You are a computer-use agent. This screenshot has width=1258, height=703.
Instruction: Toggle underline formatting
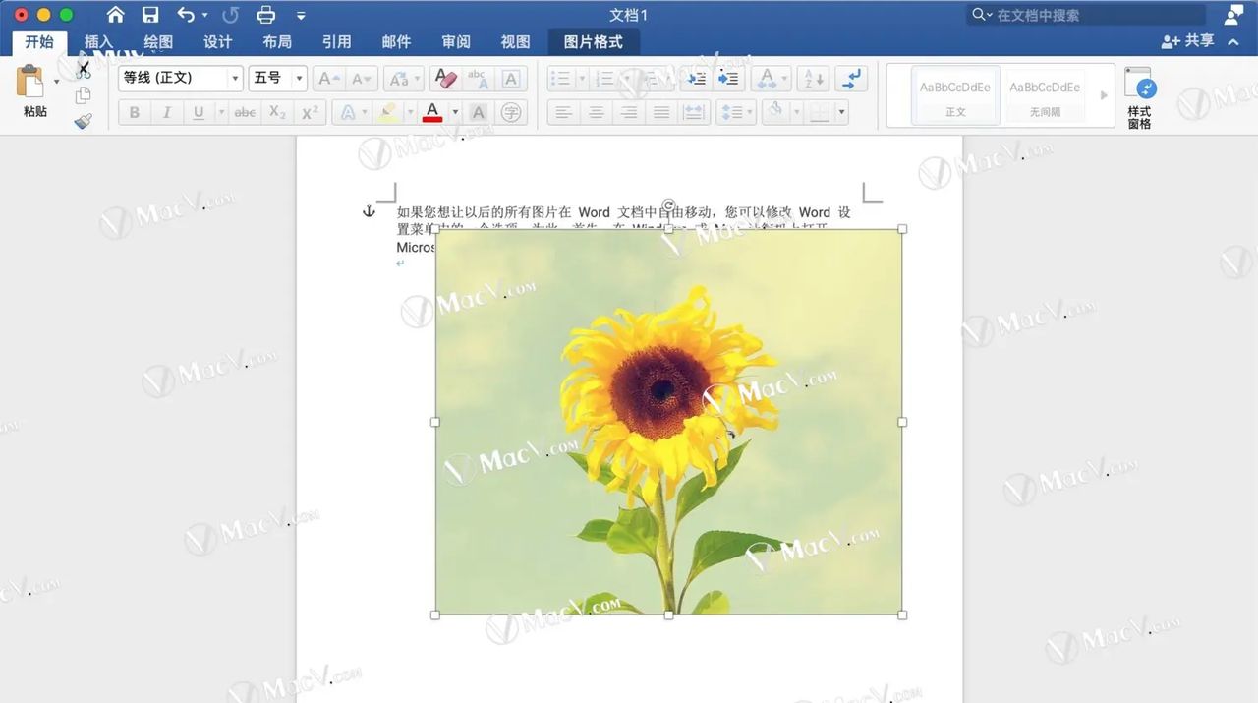[x=200, y=111]
